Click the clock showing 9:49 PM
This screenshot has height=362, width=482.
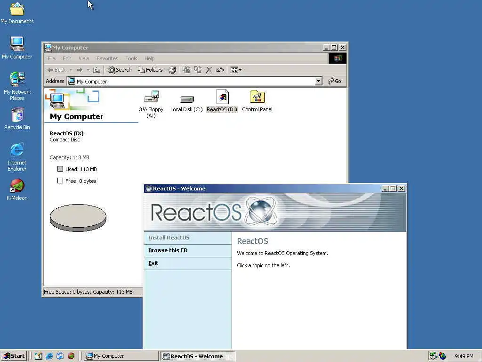click(464, 356)
